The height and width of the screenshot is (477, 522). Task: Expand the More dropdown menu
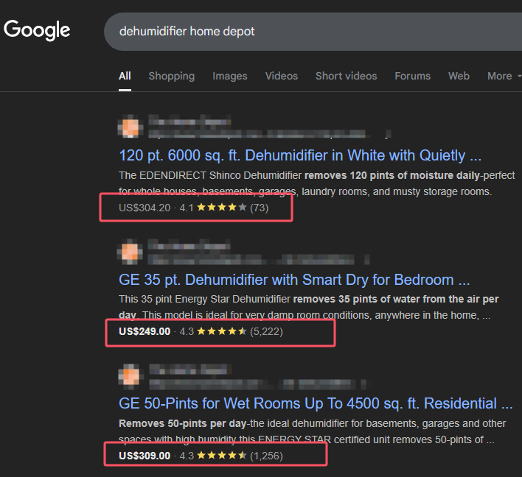504,76
